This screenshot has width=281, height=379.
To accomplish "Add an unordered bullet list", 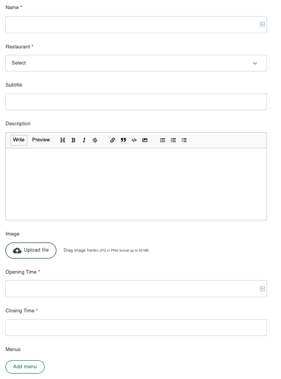I will (163, 140).
